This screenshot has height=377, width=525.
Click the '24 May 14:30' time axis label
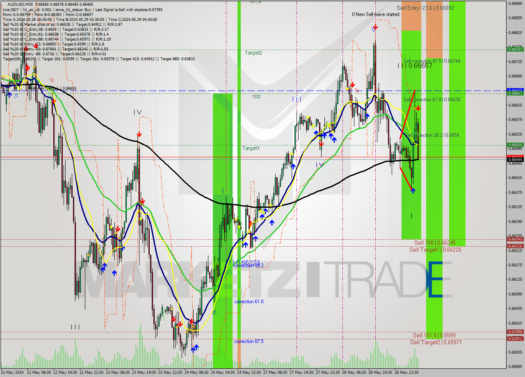223,372
